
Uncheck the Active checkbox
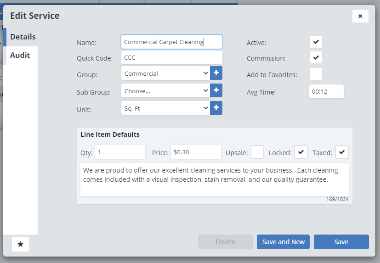click(x=316, y=42)
